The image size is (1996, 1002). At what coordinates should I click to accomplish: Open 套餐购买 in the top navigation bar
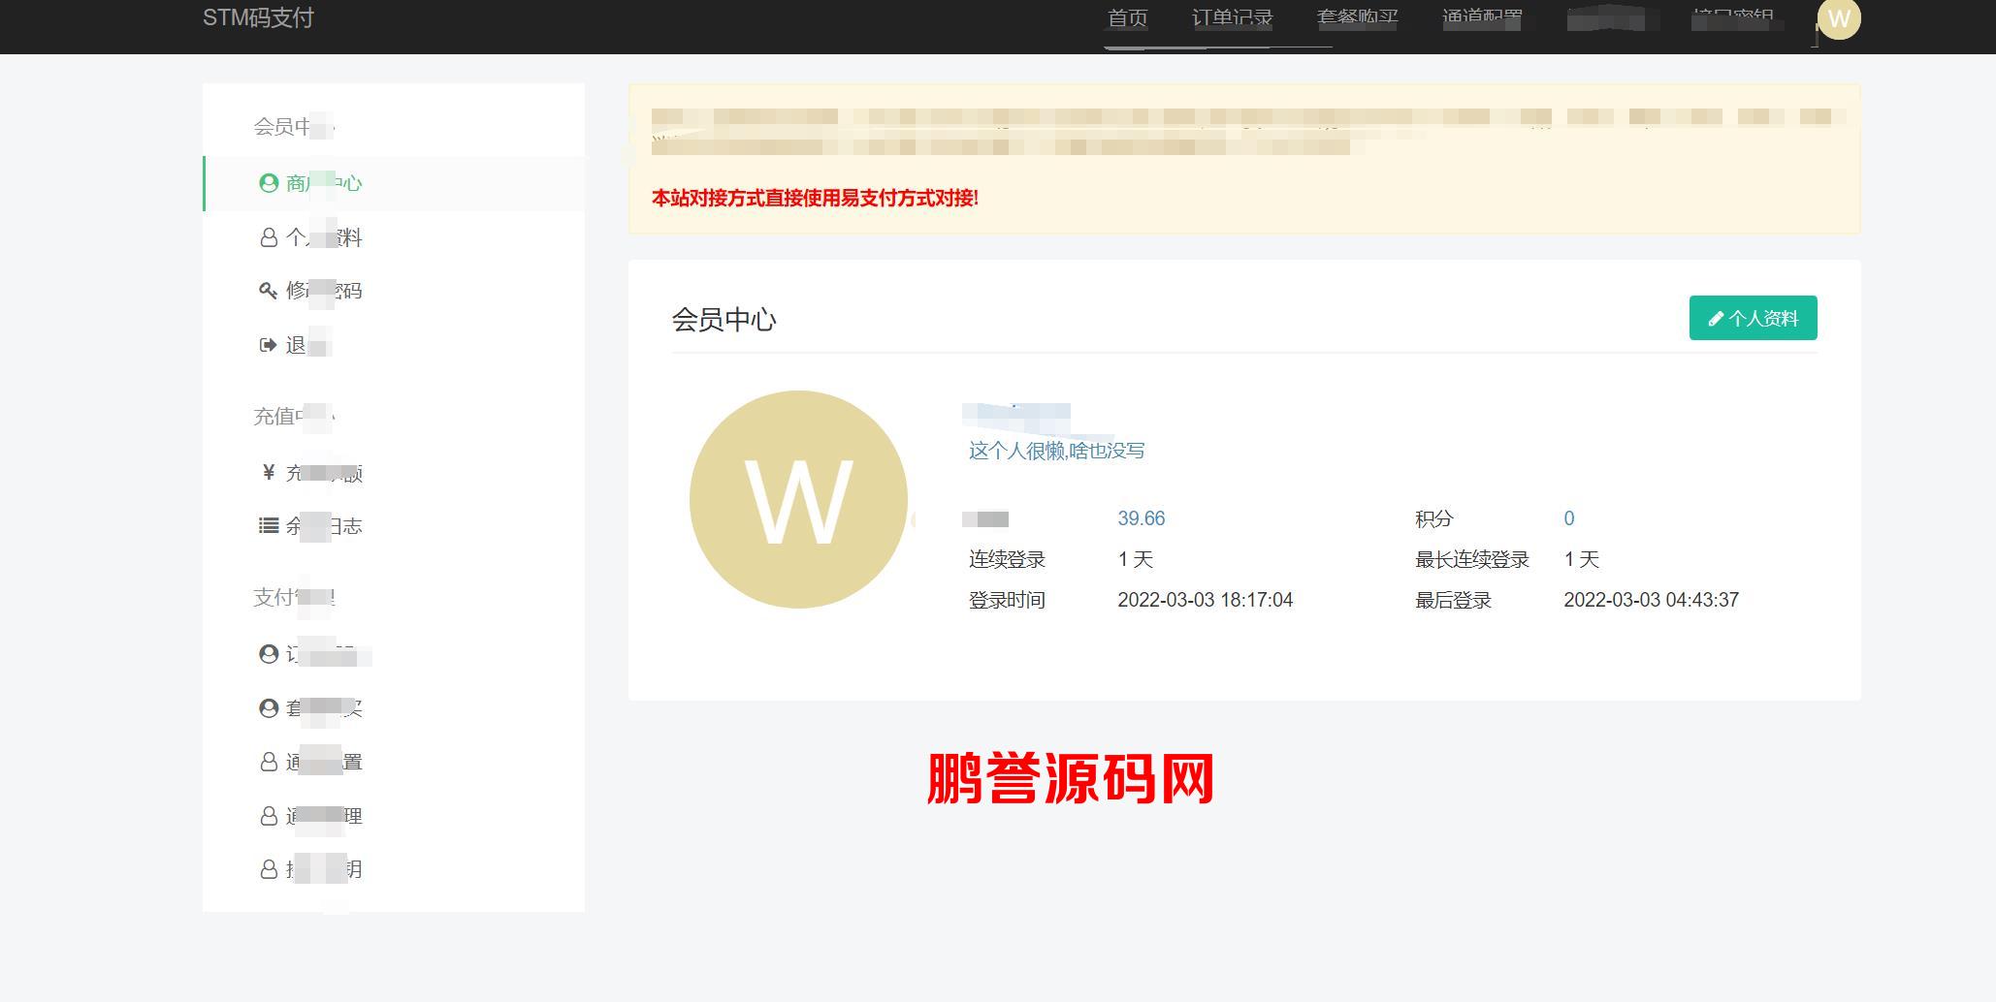click(x=1357, y=18)
